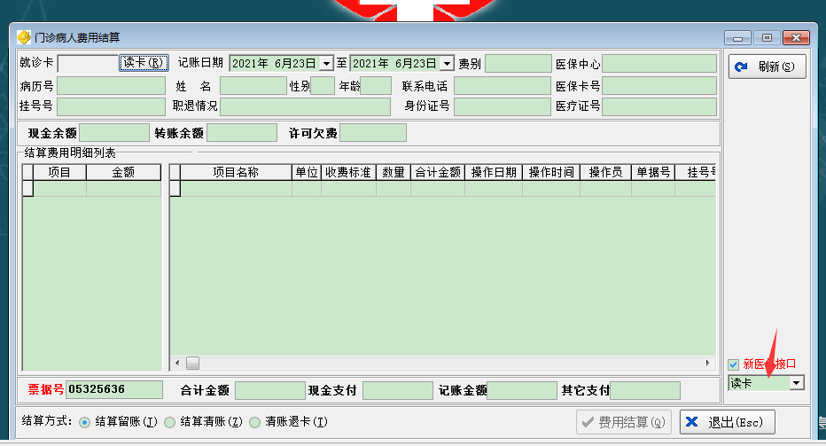Screen dimensions: 826x446
Task: Click the 收费标准 column header
Action: click(348, 172)
